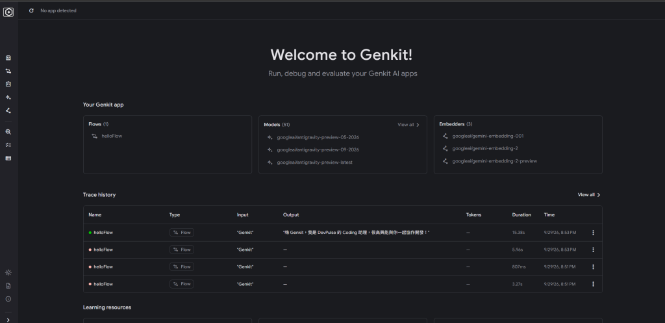The height and width of the screenshot is (323, 665).
Task: Expand the sidebar with bottom chevron
Action: [x=8, y=320]
